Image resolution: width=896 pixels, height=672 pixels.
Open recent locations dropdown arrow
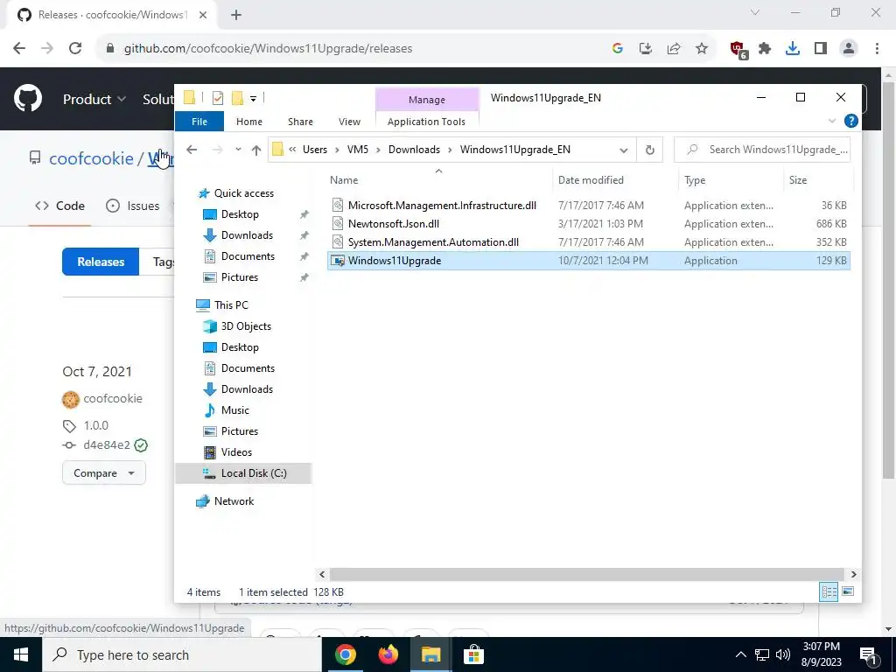click(238, 150)
